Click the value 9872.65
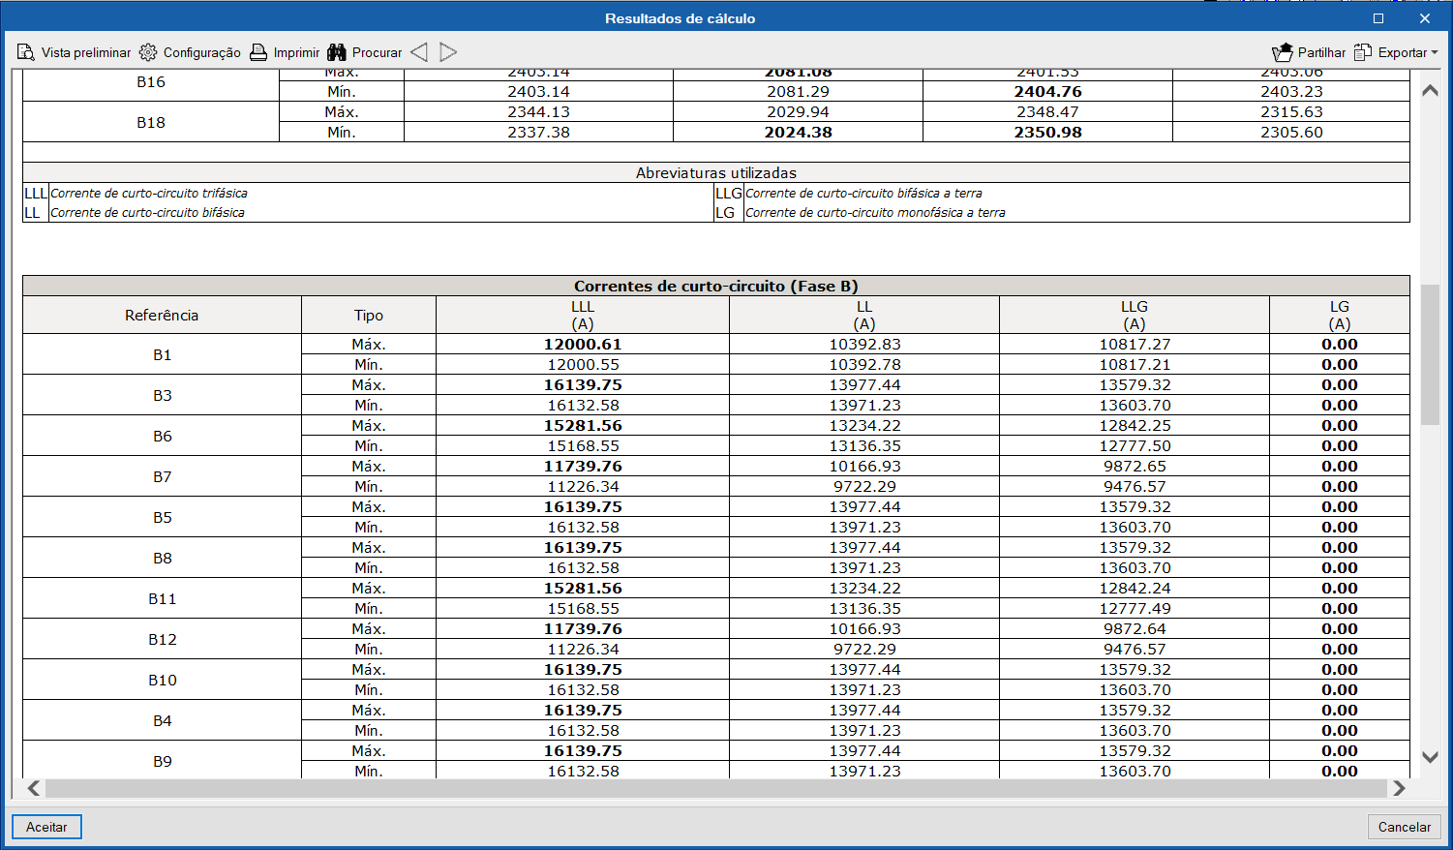 1135,467
